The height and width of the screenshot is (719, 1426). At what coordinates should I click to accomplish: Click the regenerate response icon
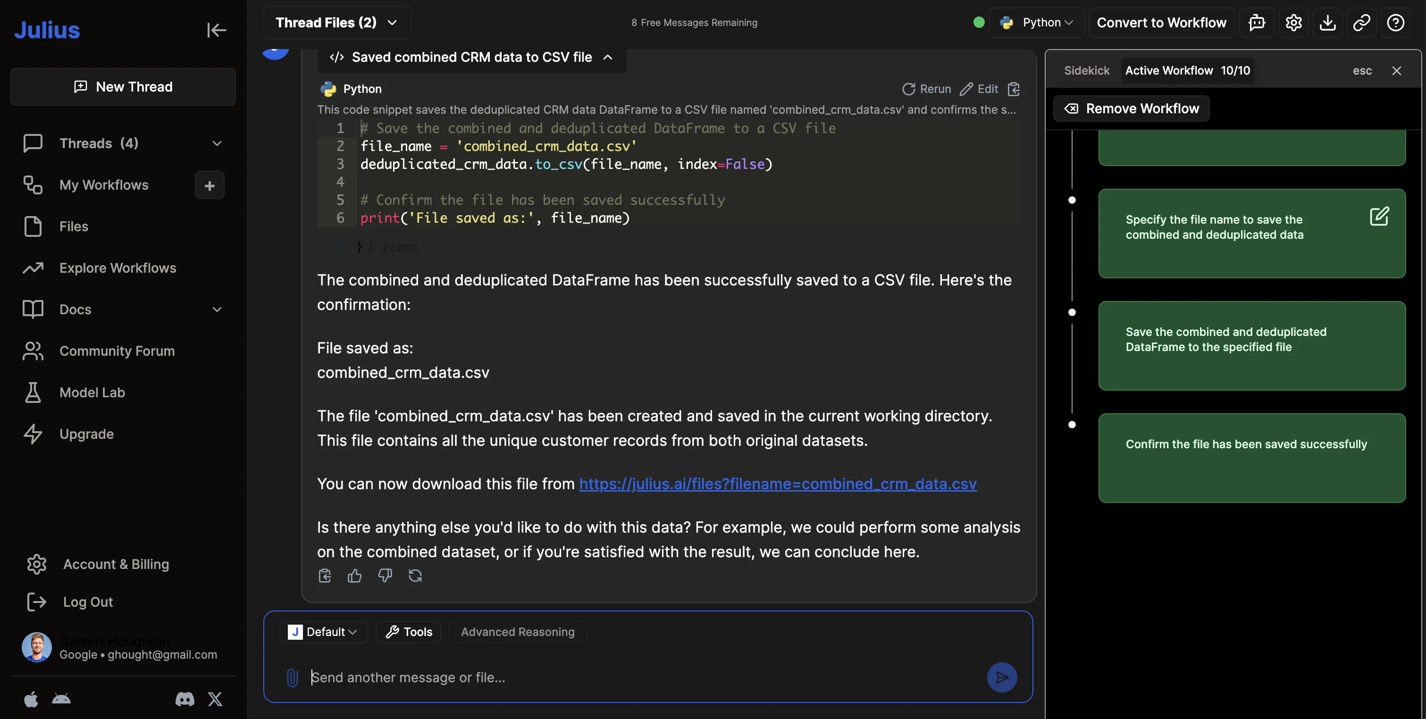tap(415, 576)
